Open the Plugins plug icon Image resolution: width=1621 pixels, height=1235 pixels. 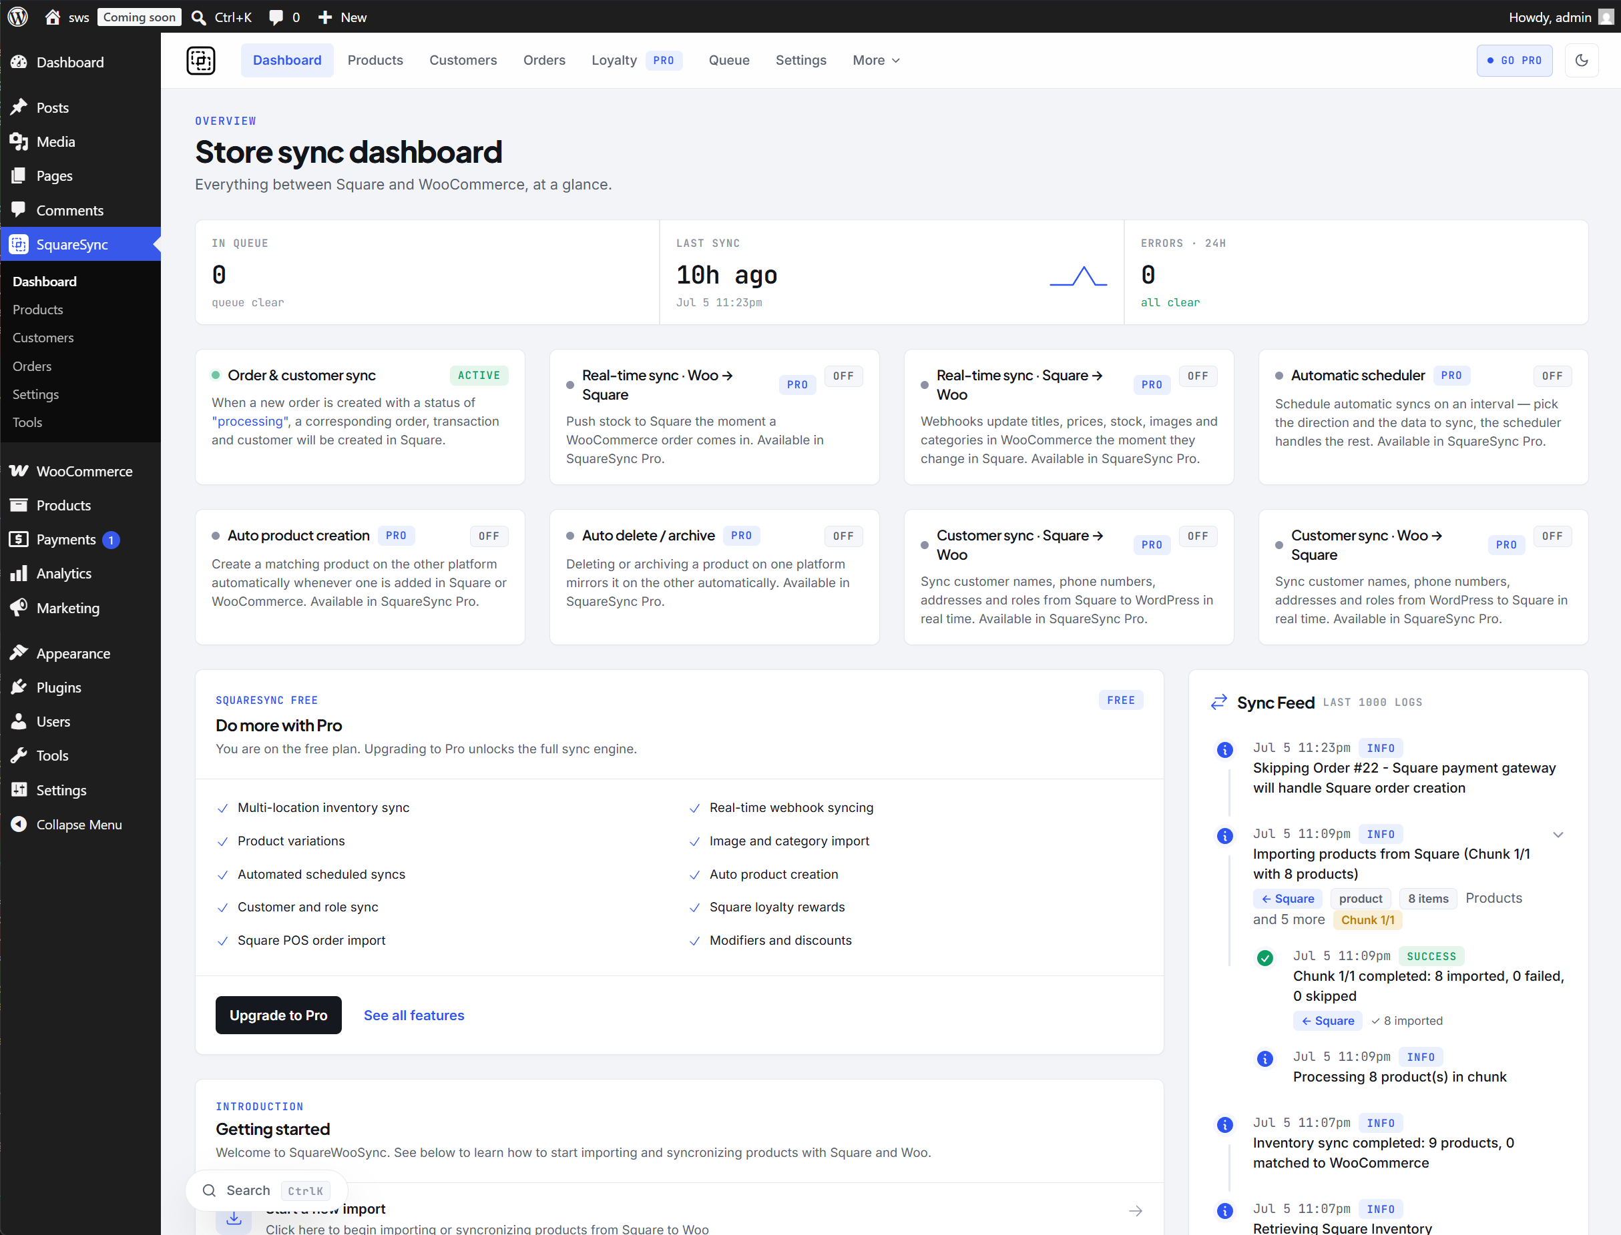19,687
